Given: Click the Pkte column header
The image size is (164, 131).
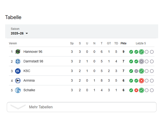Looking at the screenshot, I should point(124,43).
